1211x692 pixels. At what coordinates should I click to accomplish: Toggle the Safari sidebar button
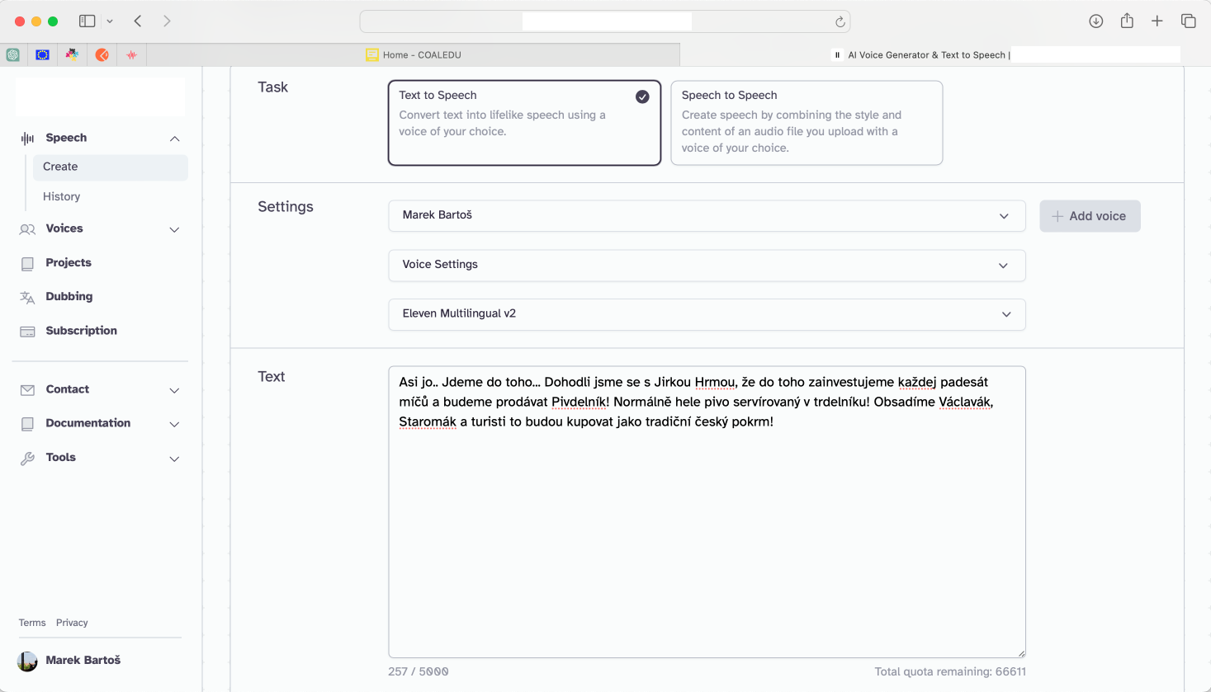(x=87, y=21)
